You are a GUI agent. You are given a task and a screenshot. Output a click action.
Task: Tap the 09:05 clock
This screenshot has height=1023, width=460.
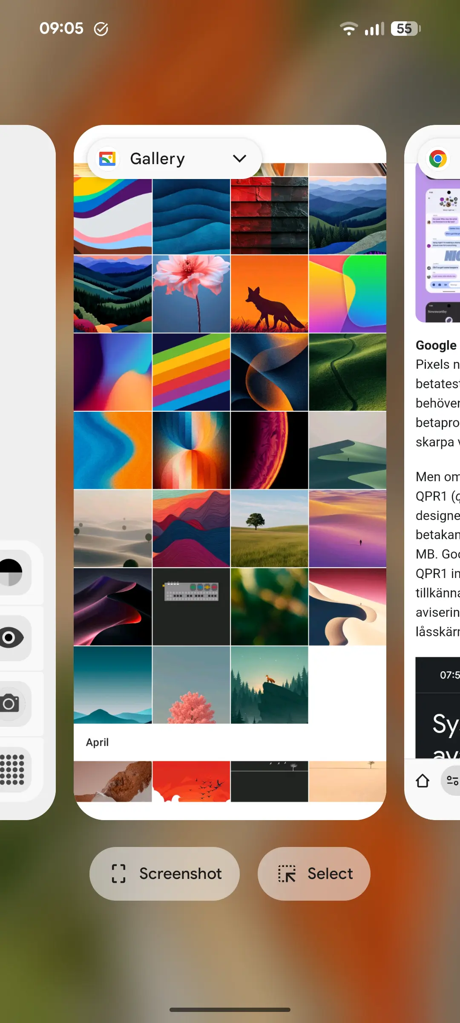pos(61,29)
